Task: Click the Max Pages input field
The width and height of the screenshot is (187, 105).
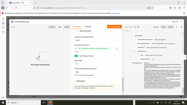Action: [x=96, y=64]
